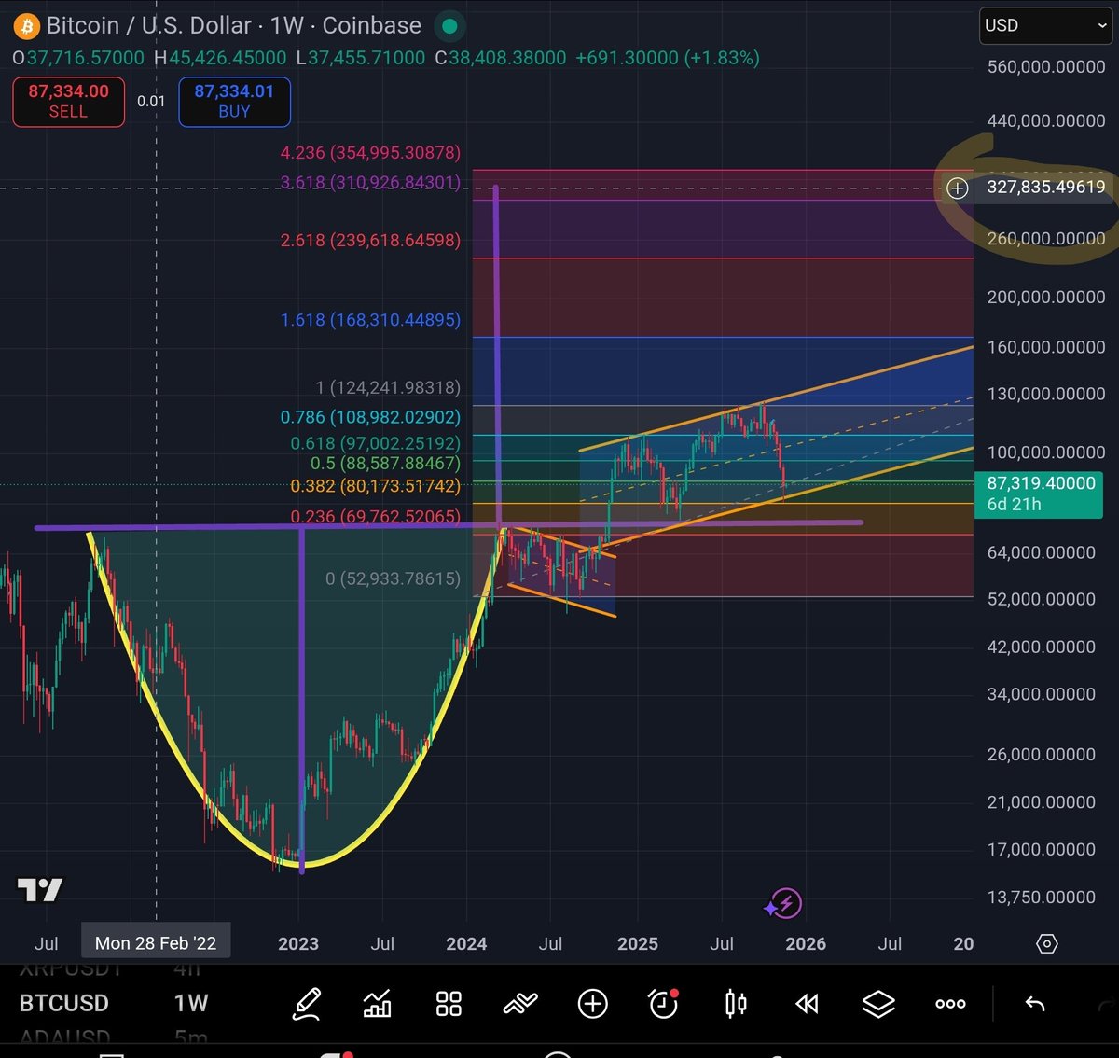Start Bar Replay with the rewind icon
The image size is (1119, 1058).
[806, 1004]
